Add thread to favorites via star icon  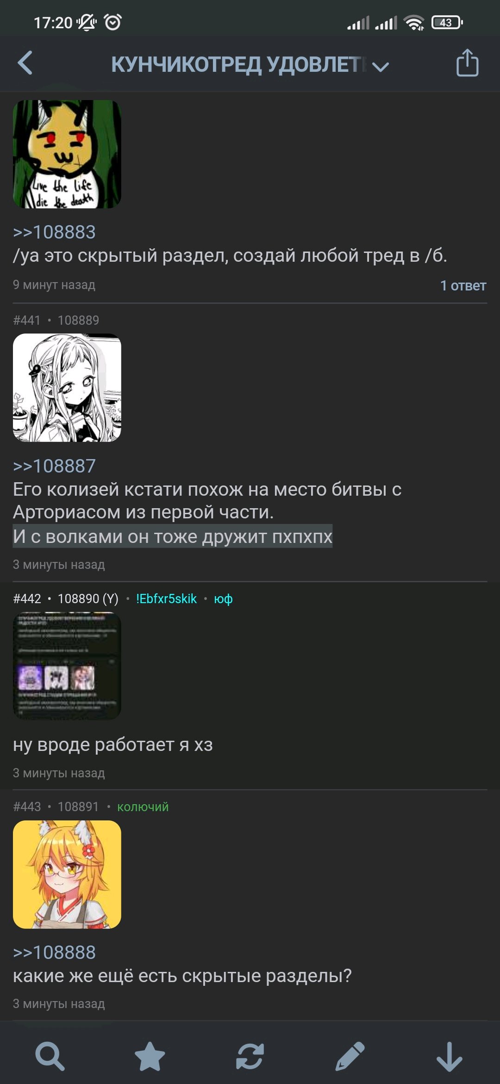(150, 1057)
